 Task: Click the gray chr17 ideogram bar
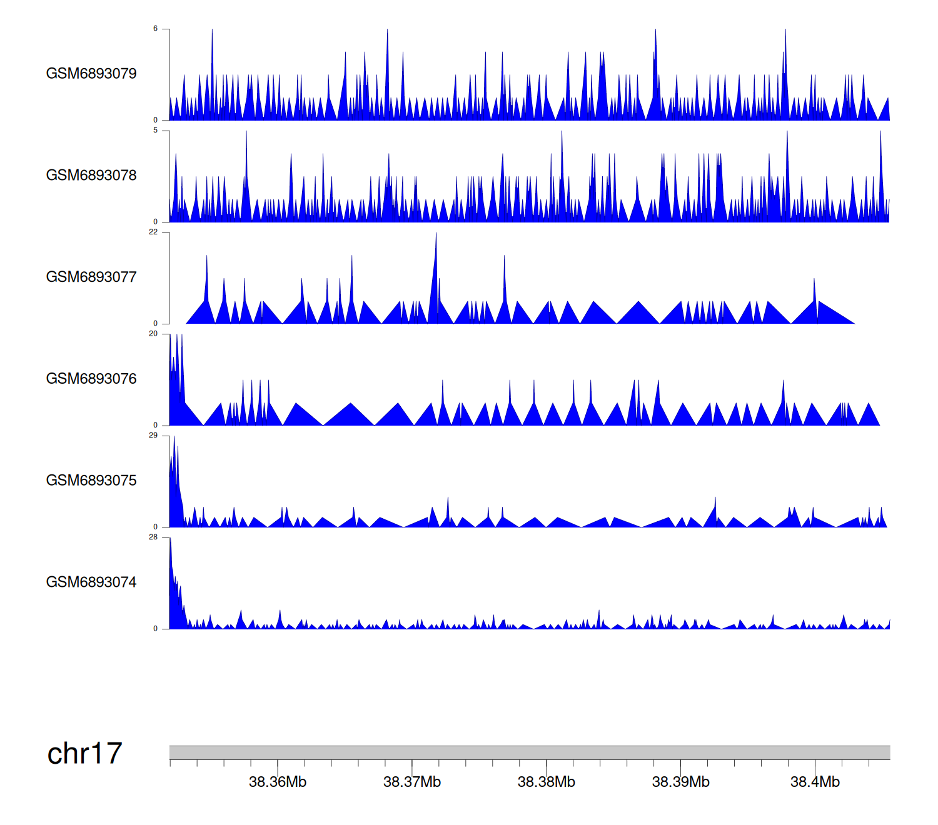coord(529,752)
